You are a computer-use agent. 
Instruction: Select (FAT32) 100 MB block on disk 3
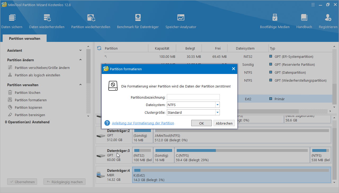tap(142, 155)
